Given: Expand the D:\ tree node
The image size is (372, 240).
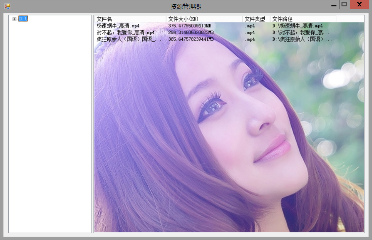Looking at the screenshot, I should tap(14, 19).
